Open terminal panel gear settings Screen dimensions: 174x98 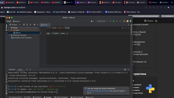[x=125, y=69]
